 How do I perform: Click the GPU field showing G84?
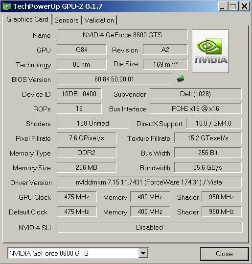tap(82, 50)
